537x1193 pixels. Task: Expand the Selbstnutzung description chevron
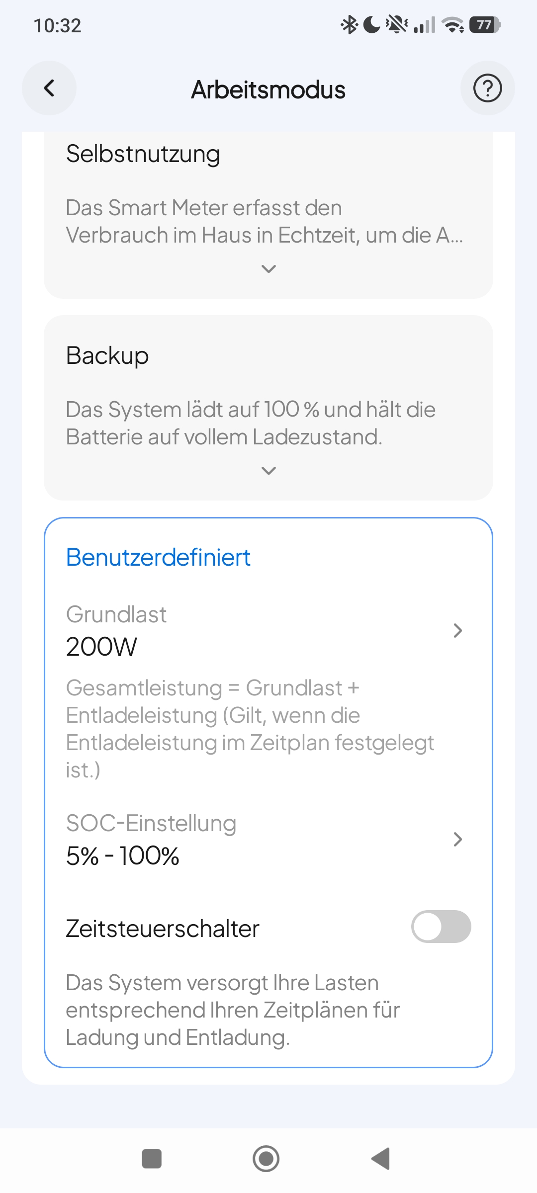tap(268, 269)
